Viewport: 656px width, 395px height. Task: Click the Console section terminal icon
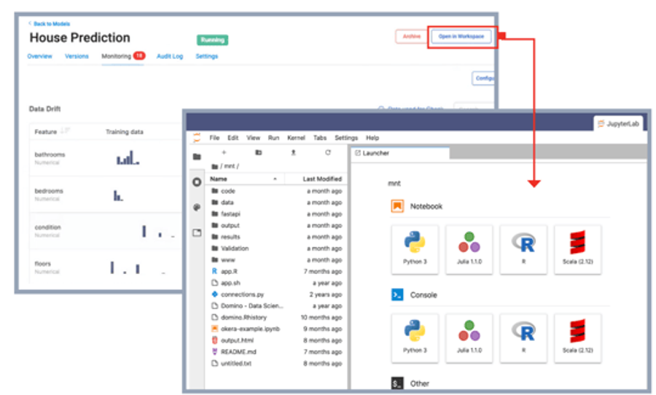tap(397, 294)
